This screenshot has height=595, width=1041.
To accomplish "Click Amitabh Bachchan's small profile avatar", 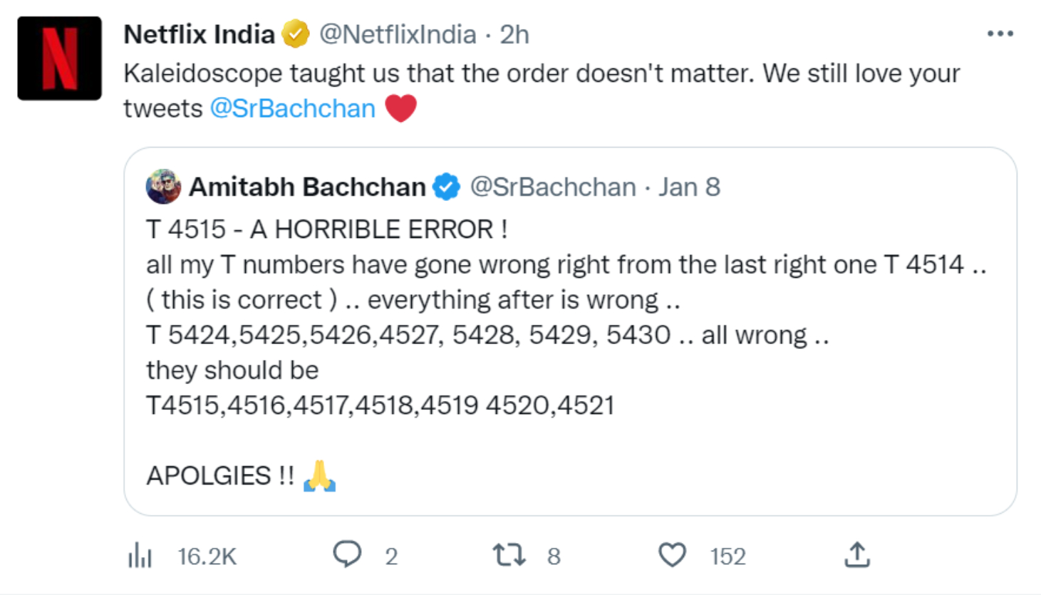I will tap(163, 187).
